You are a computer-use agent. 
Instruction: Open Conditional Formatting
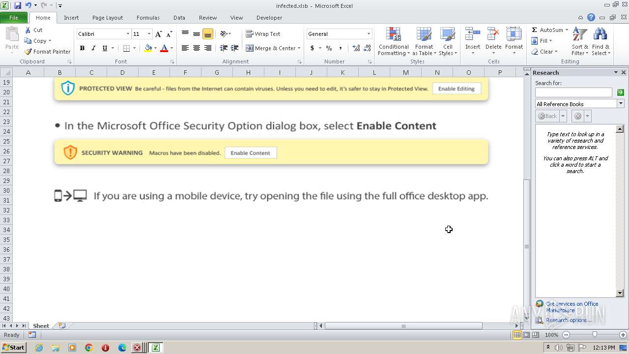[394, 42]
